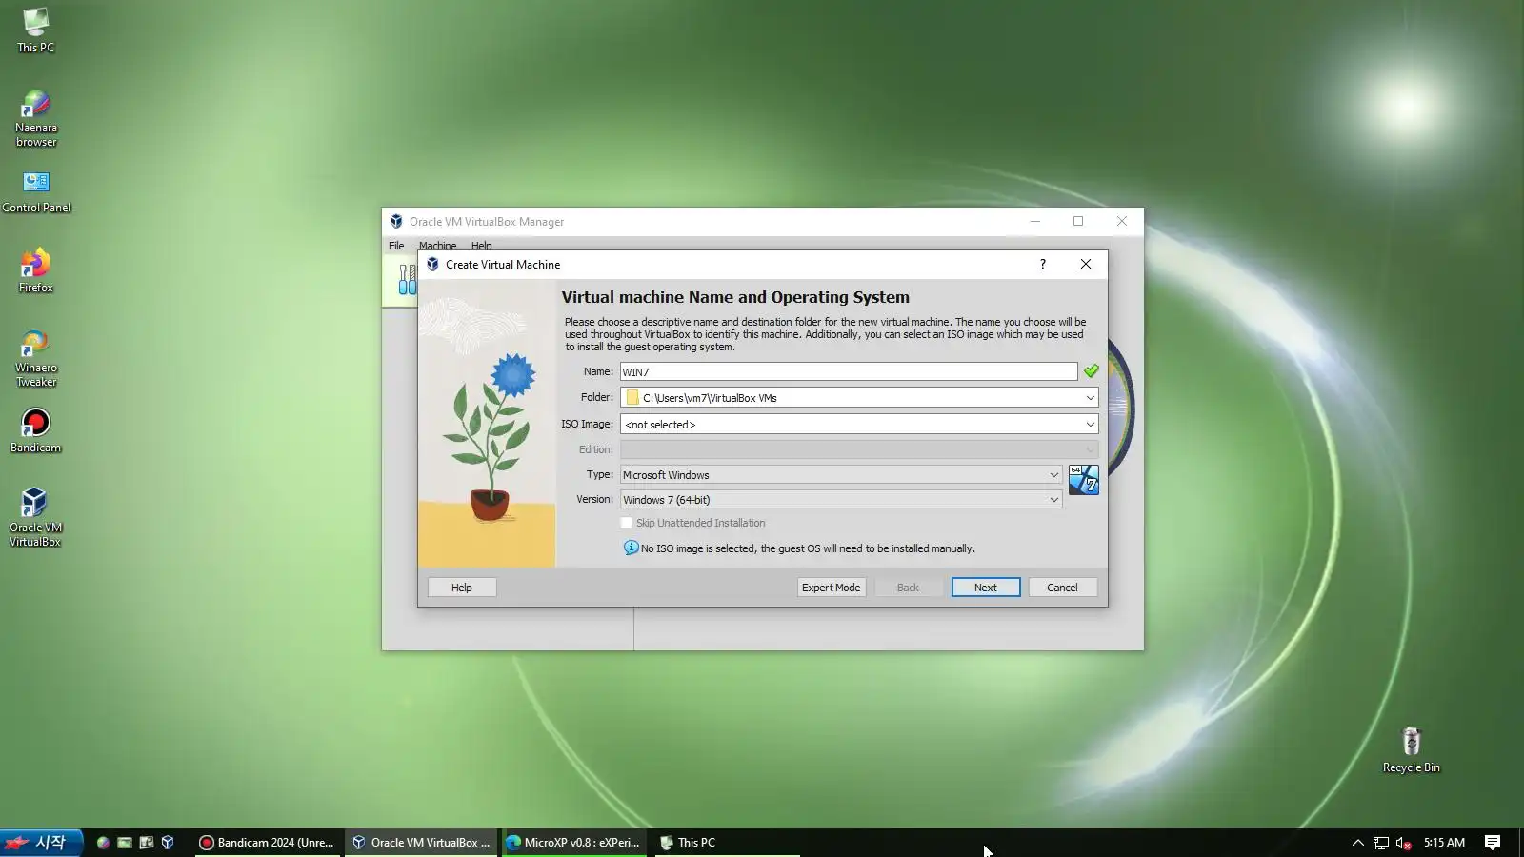This screenshot has width=1524, height=857.
Task: Open the action center notification icon
Action: click(1493, 843)
